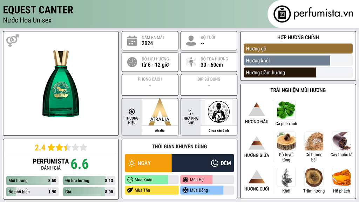Click the Độ lưu hương 8.13 score bar
The image size is (359, 202).
click(89, 181)
